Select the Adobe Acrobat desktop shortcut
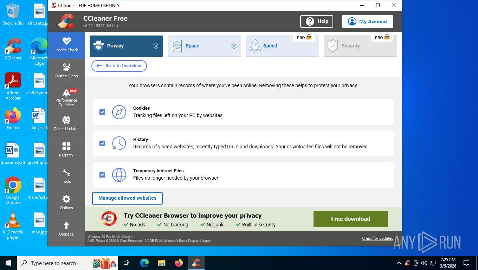Viewport: 478px width, 270px height. [13, 86]
